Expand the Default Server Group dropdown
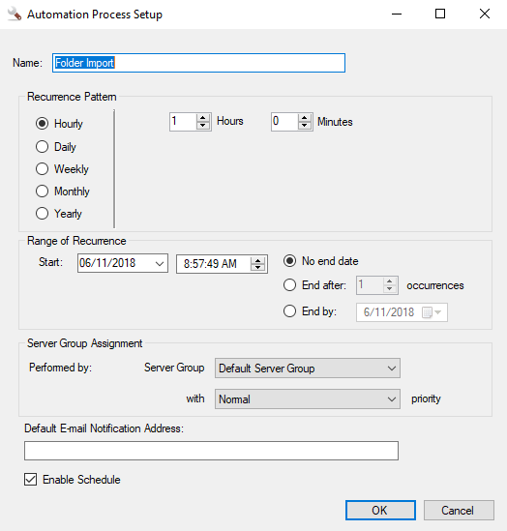507x531 pixels. tap(308, 369)
